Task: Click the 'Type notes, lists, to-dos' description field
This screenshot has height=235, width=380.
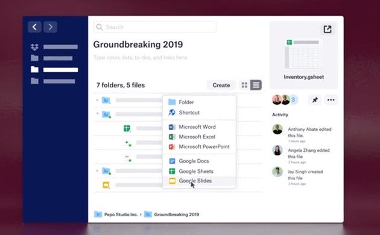Action: [x=141, y=58]
